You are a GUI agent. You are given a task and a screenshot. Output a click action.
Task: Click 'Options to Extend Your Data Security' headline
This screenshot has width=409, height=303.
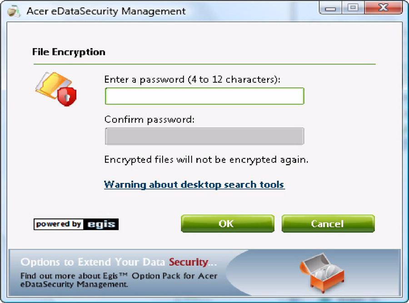(x=119, y=262)
